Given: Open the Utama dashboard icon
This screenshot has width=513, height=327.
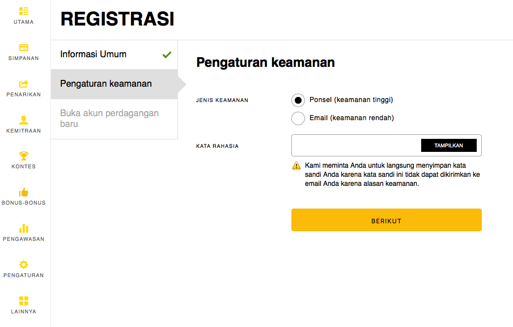Looking at the screenshot, I should 24,11.
